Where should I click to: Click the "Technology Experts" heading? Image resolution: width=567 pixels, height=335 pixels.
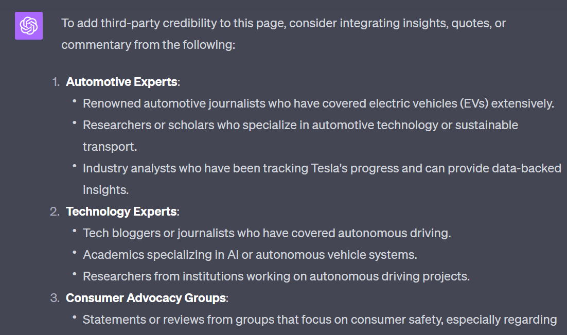121,211
